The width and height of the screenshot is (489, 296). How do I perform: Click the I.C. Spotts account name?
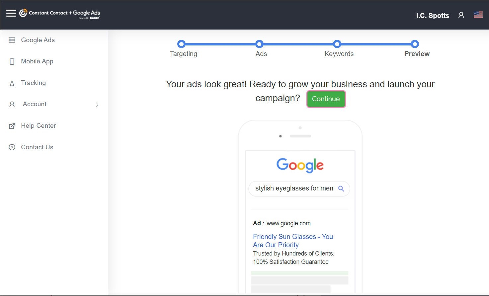tap(433, 16)
